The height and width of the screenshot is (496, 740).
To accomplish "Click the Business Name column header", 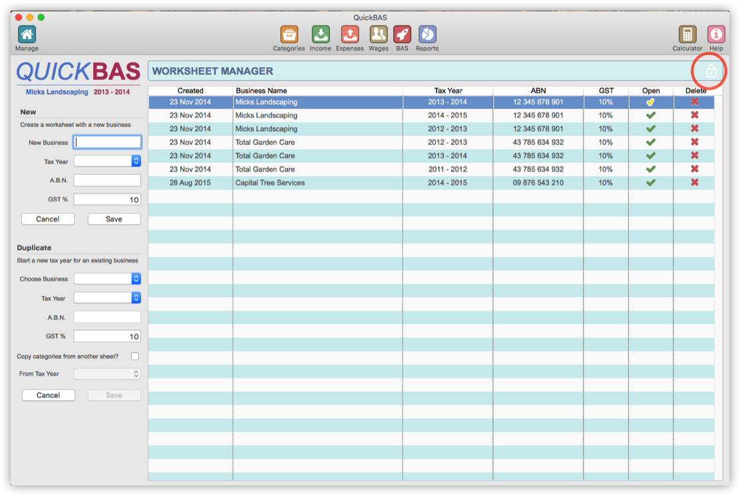I will 261,90.
